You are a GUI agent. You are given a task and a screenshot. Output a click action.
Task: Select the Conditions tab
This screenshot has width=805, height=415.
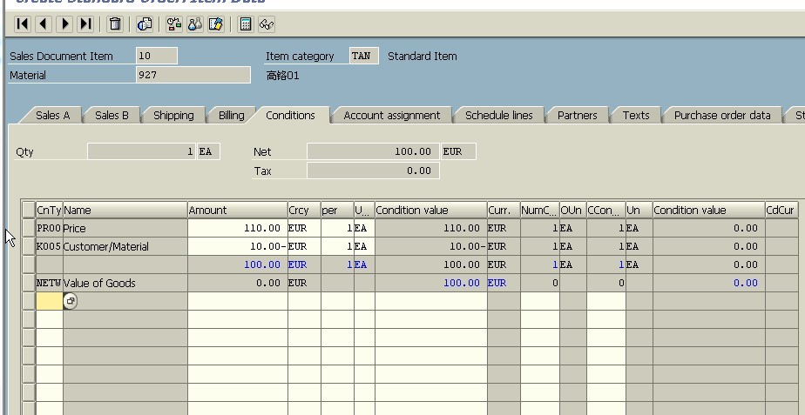(290, 116)
